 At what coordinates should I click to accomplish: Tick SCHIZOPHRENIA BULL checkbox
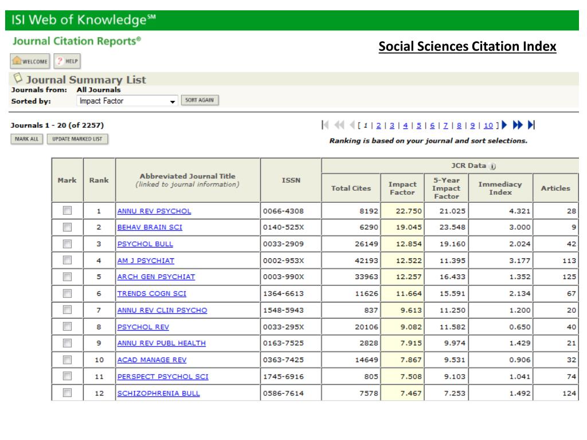point(68,393)
